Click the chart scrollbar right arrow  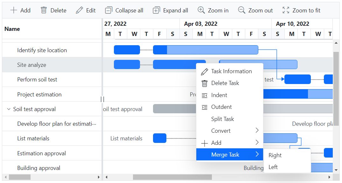click(330, 177)
